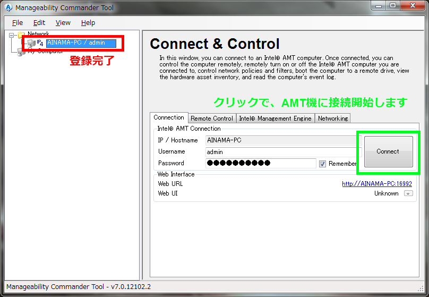Switch to the Networking tab

(x=333, y=118)
